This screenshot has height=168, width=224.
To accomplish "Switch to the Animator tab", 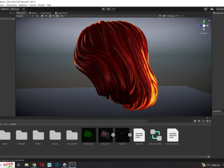I will point(46,13).
